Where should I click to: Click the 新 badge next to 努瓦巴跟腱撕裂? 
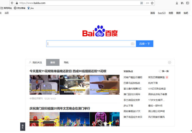point(167,77)
